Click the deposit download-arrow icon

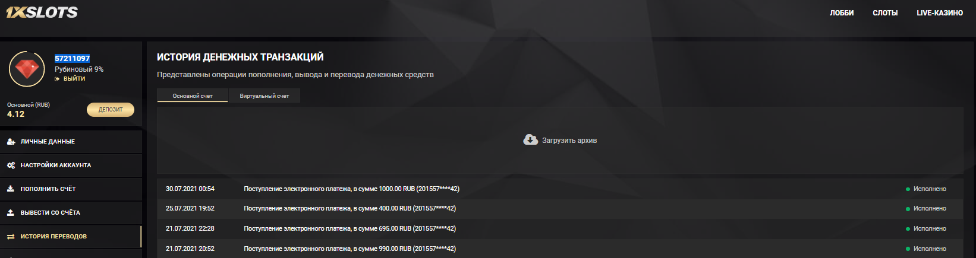(11, 189)
